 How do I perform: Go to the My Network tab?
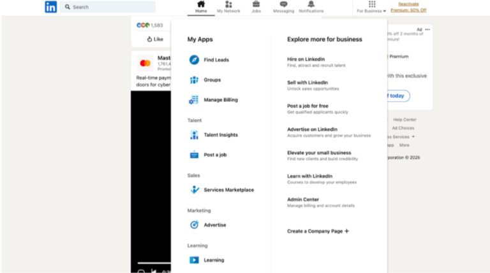[x=228, y=7]
